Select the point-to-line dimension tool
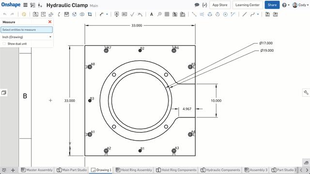Screen dimensions: 310x174 point(233,14)
